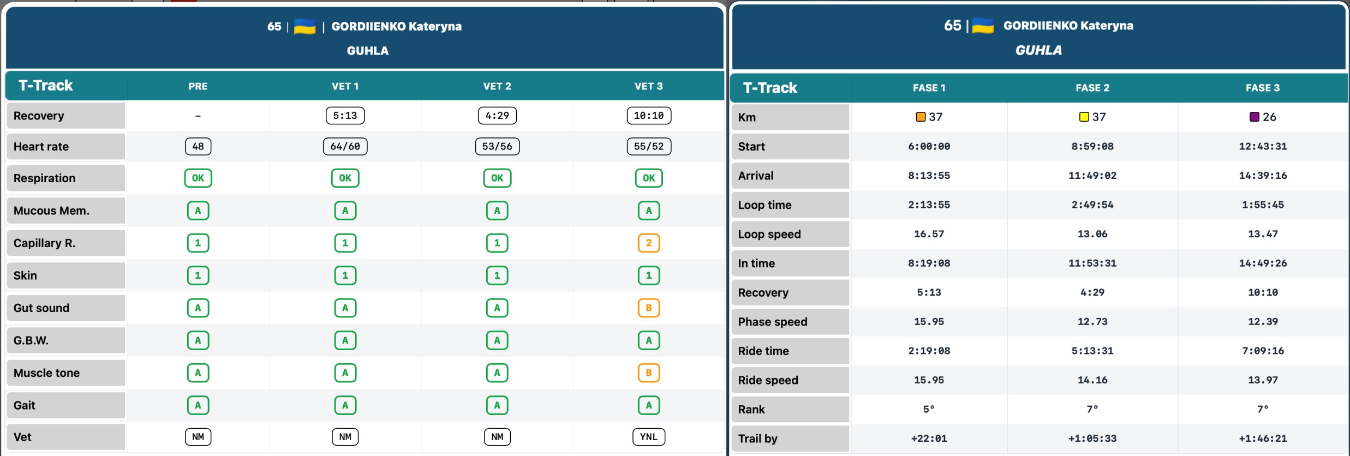Select the yellow Fase 2 km swatch
1350x456 pixels.
tap(1084, 117)
